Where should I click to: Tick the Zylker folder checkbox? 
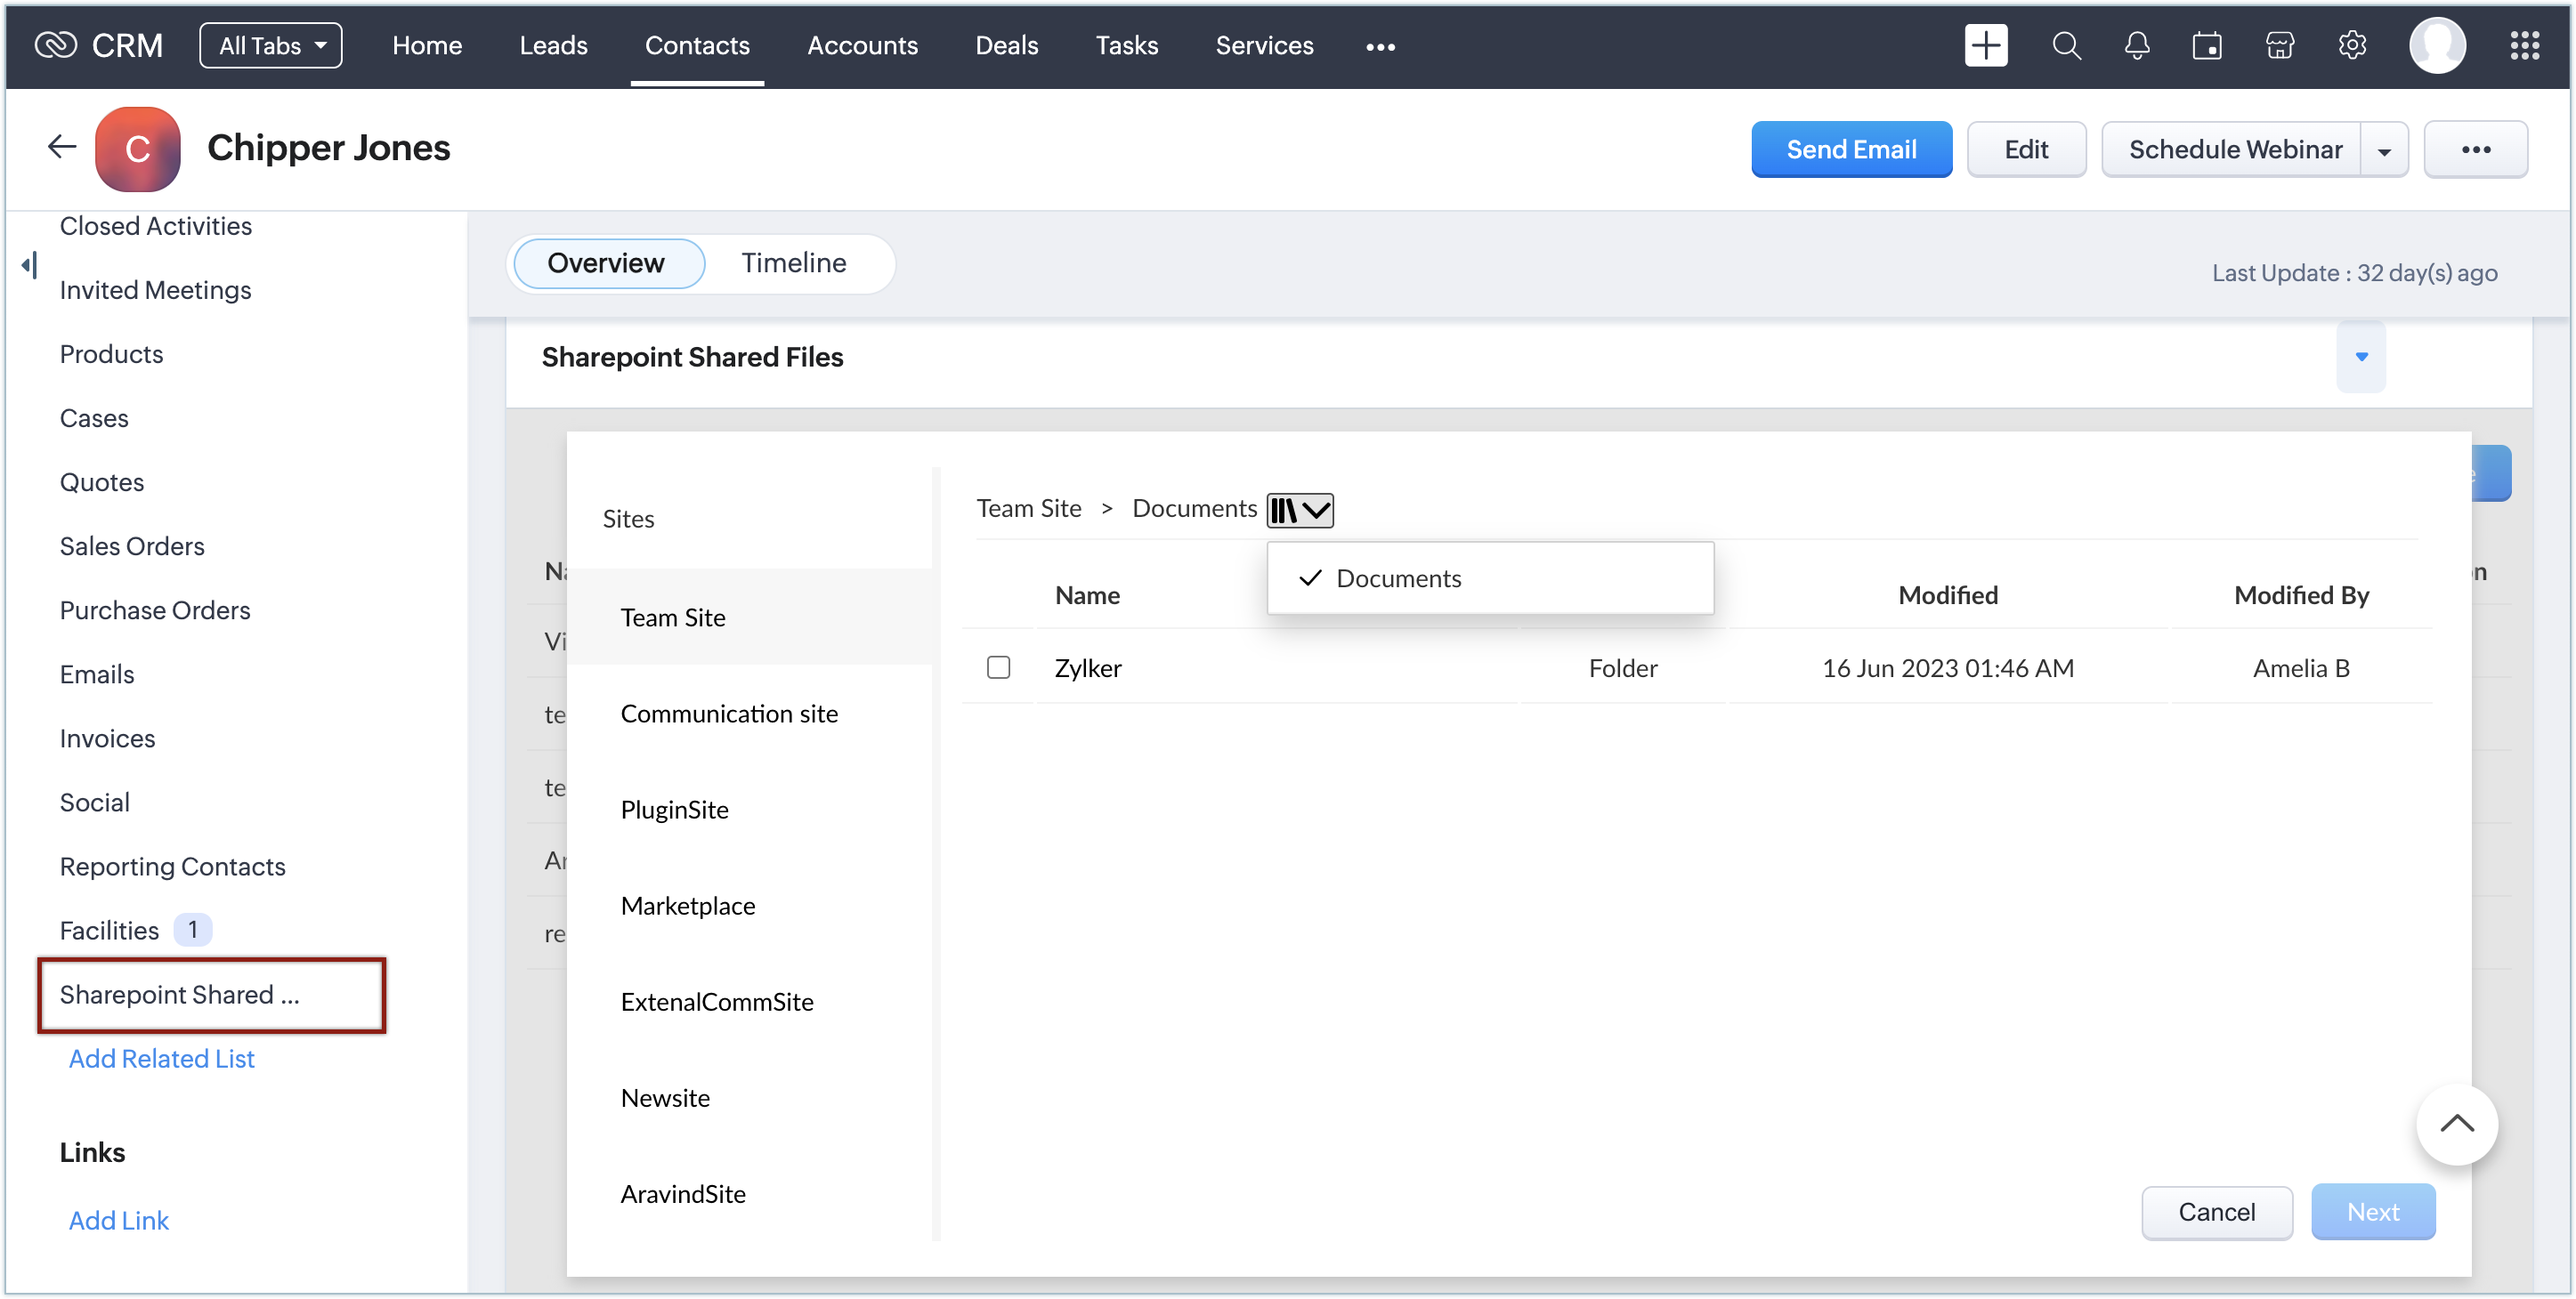[x=998, y=667]
